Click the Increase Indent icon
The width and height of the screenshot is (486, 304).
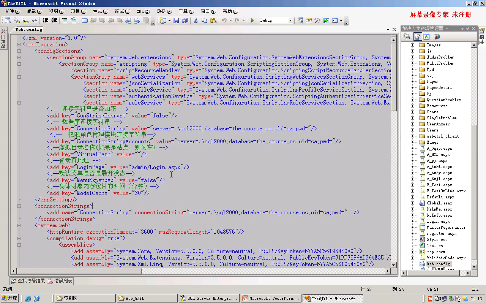coord(54,21)
